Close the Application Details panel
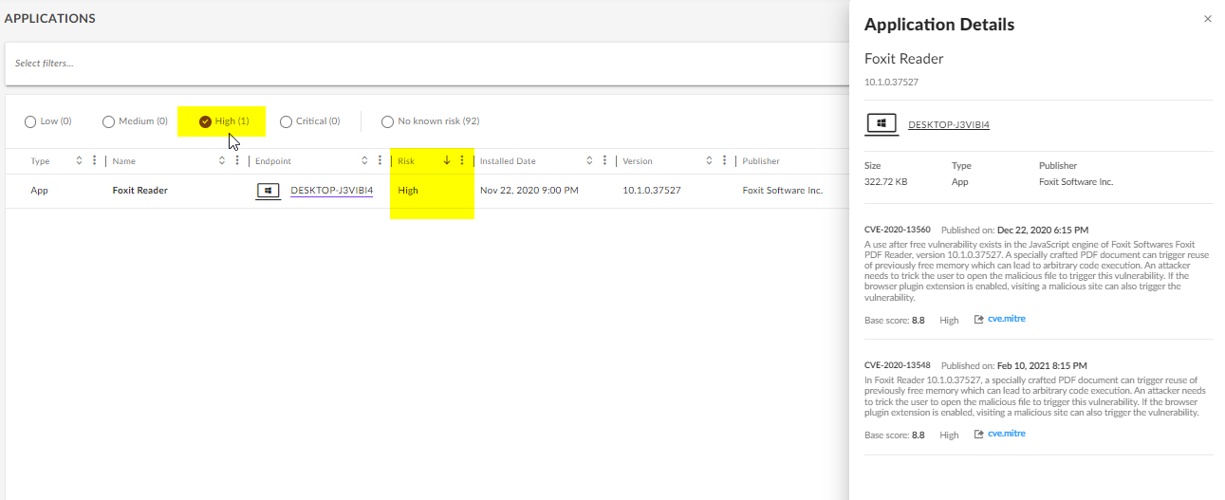Viewport: 1225px width, 500px height. [x=1207, y=19]
